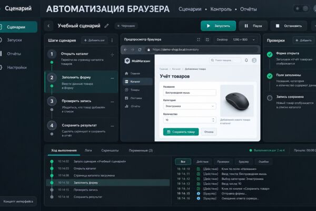Image resolution: width=316 pixels, height=211 pixels.
Task: Click the preview URL address bar
Action: [x=202, y=50]
